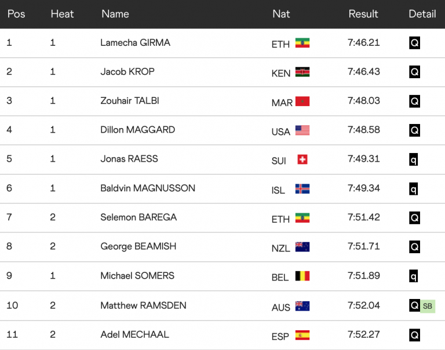The image size is (445, 350).
Task: Open Michael SOMERS athlete link
Action: pyautogui.click(x=137, y=275)
